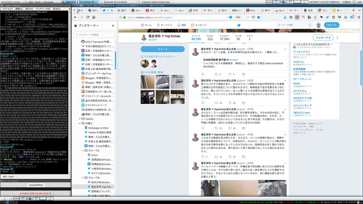363x204 pixels.
Task: Open a new Firefox tab
Action: [354, 10]
